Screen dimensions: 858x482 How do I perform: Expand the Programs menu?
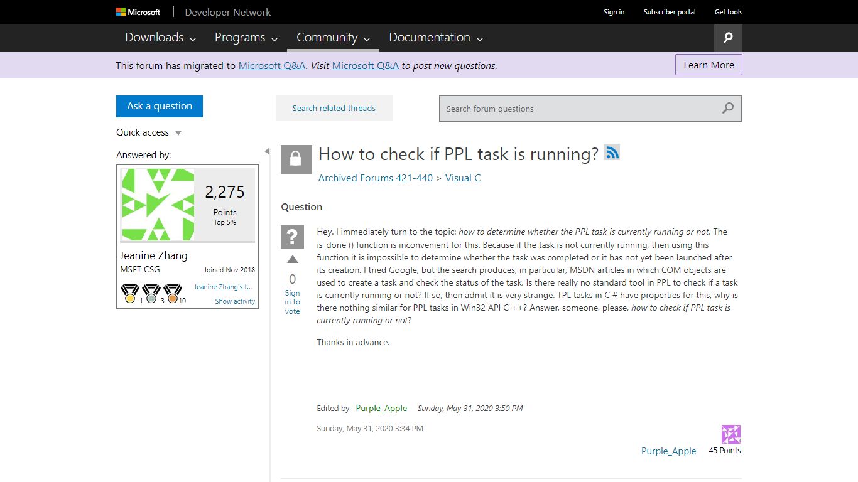click(x=246, y=38)
